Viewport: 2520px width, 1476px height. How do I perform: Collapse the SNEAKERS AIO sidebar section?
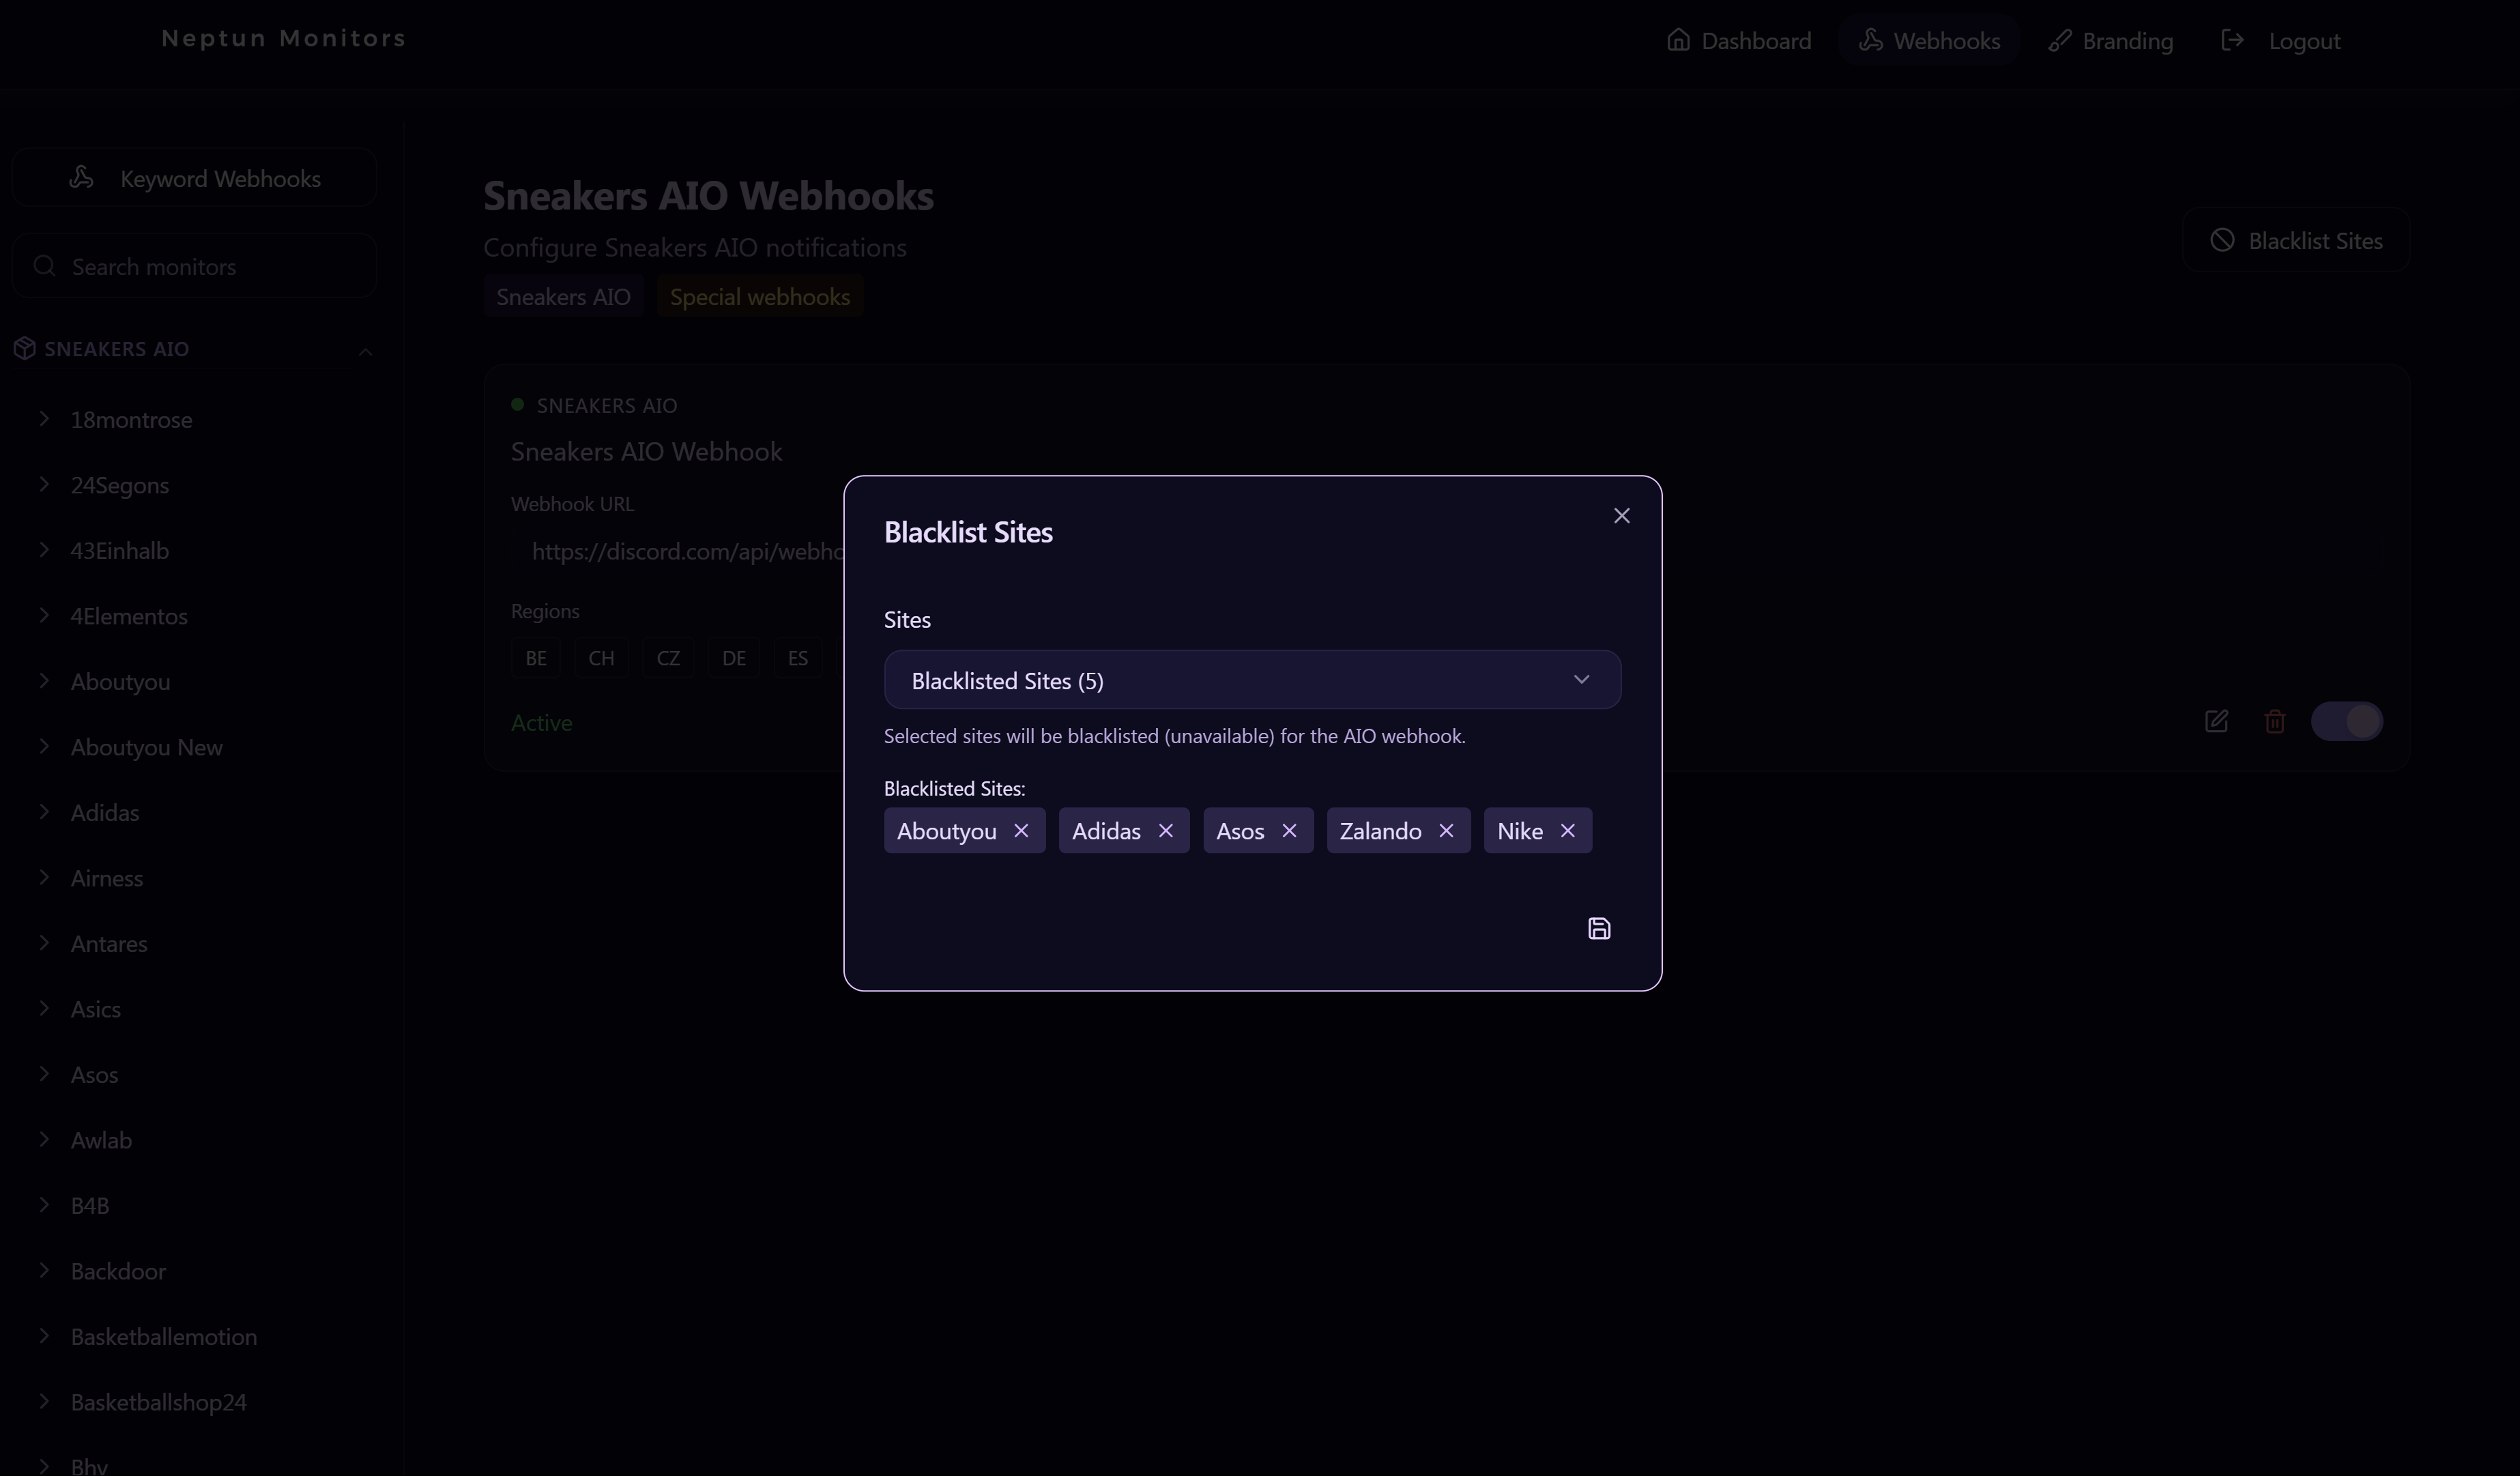(365, 351)
